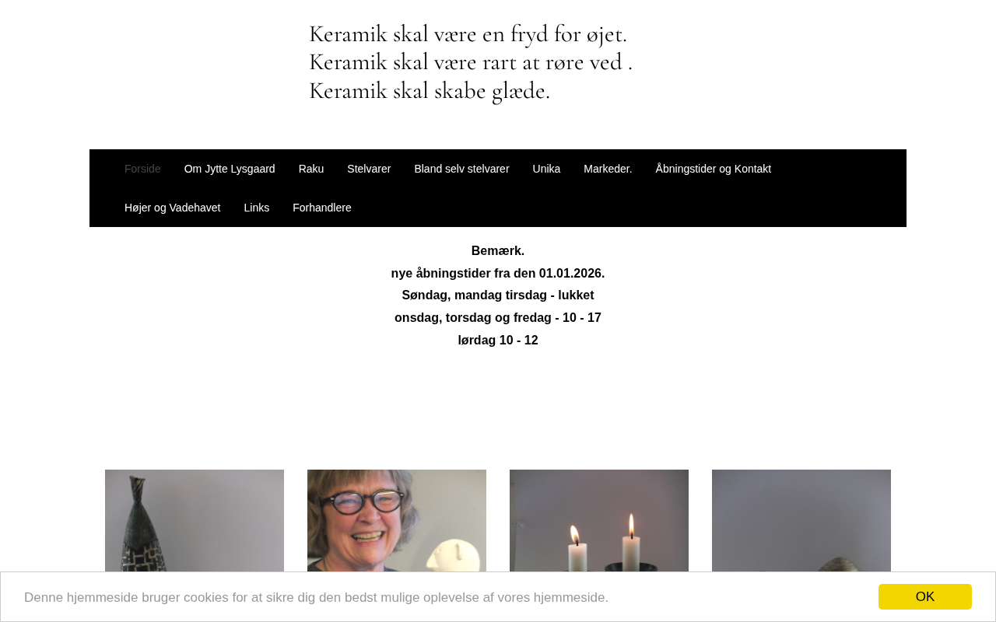Go to the Raku page
Viewport: 996px width, 622px height.
pyautogui.click(x=311, y=169)
